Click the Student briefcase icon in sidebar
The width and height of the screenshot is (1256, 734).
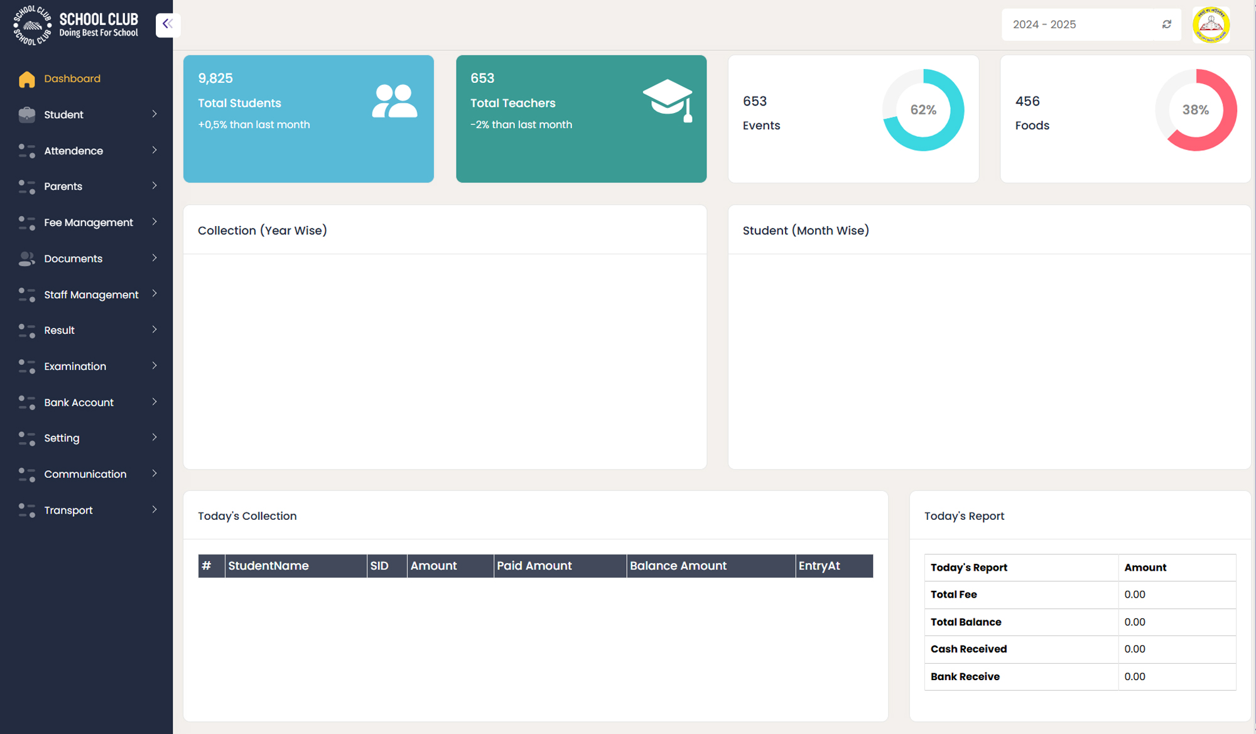[26, 115]
